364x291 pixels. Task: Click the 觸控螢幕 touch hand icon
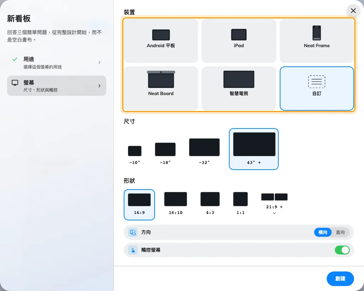click(133, 250)
